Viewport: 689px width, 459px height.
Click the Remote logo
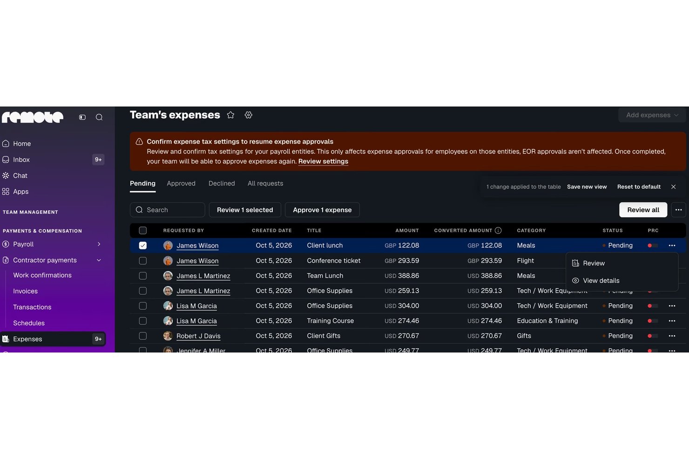33,117
